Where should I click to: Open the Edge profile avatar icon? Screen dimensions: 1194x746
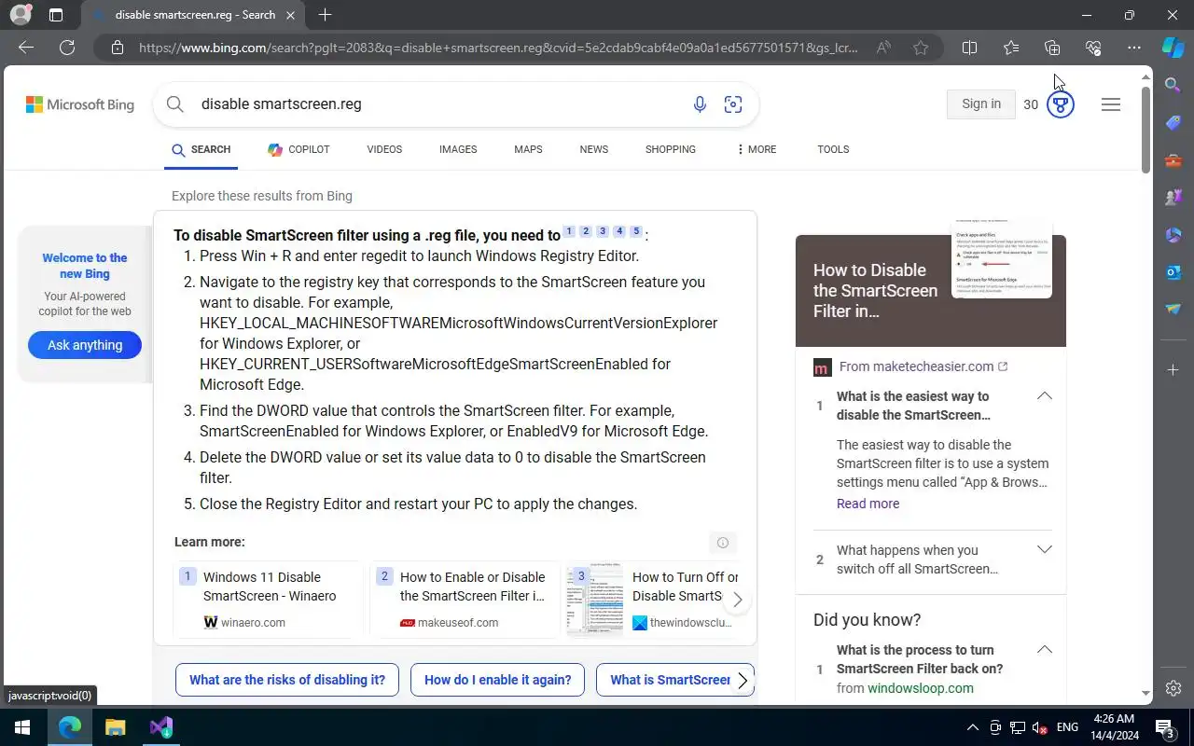click(20, 15)
